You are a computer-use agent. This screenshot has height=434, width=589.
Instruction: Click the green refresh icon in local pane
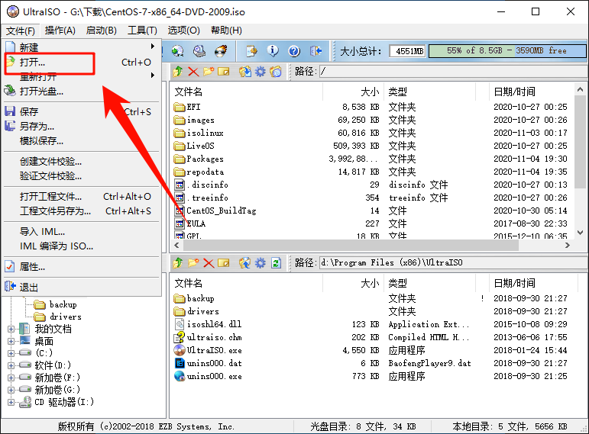(276, 263)
